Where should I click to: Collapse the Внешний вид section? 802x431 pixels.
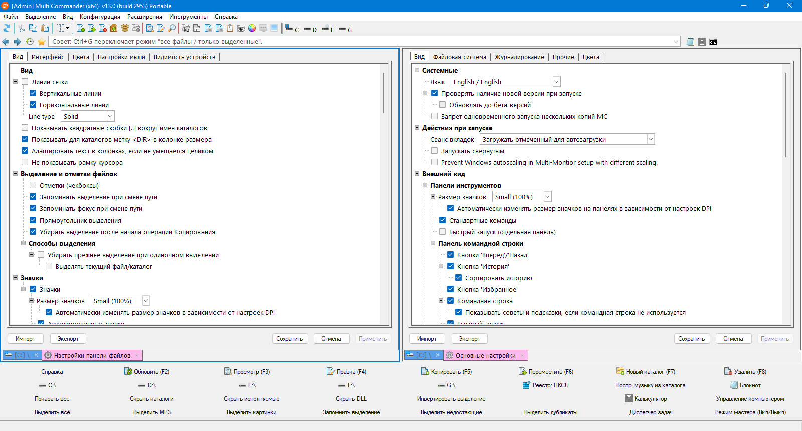pyautogui.click(x=417, y=174)
